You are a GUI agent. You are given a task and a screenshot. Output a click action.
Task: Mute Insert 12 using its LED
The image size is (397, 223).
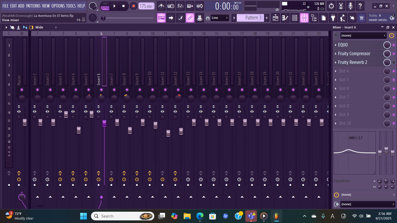pyautogui.click(x=178, y=90)
